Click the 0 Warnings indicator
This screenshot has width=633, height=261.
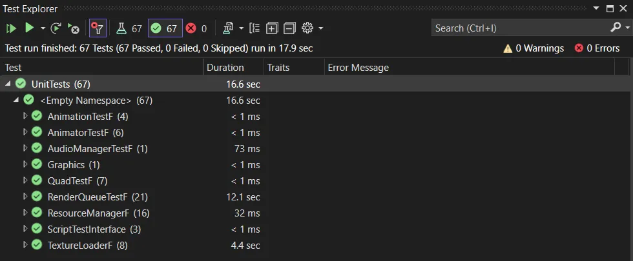click(534, 48)
